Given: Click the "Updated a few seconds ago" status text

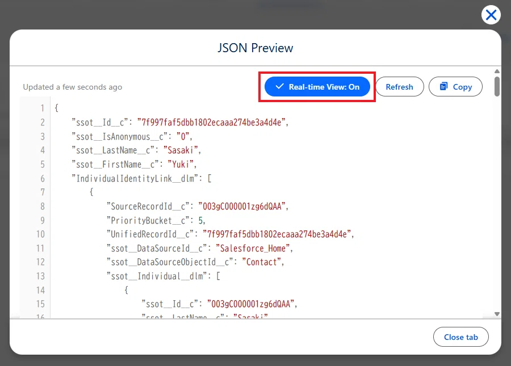Looking at the screenshot, I should pos(72,87).
